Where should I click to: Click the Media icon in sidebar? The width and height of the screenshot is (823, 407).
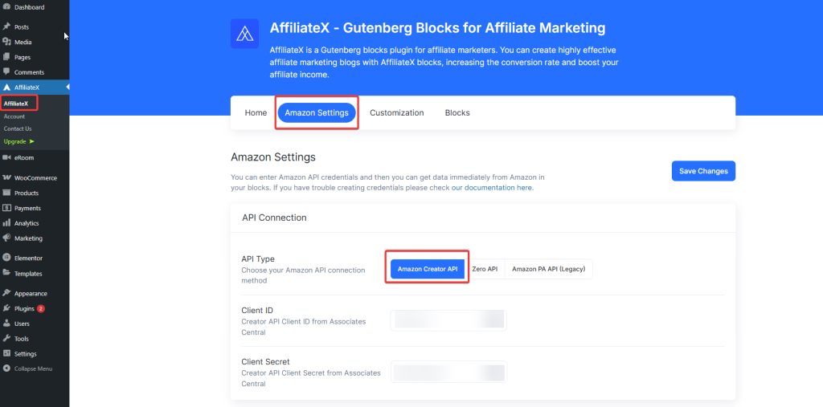pyautogui.click(x=6, y=42)
